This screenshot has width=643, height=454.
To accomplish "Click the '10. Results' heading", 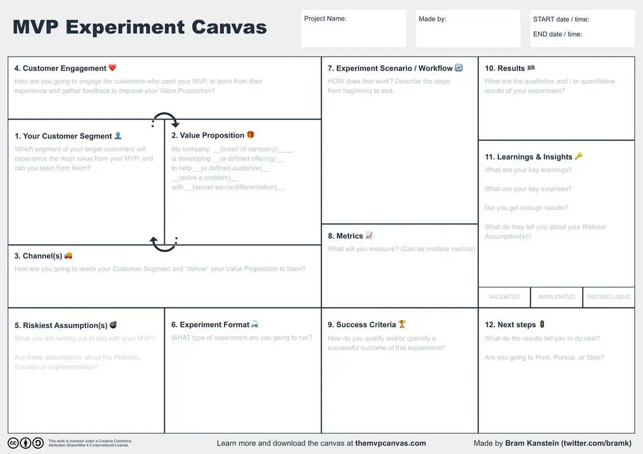I will coord(505,68).
